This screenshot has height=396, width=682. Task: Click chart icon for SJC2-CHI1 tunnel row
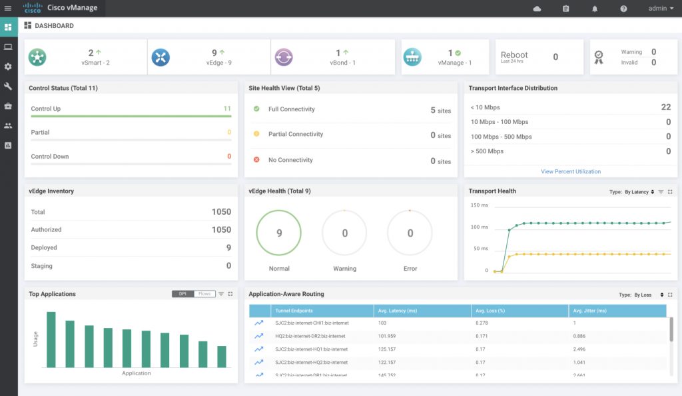pyautogui.click(x=258, y=323)
